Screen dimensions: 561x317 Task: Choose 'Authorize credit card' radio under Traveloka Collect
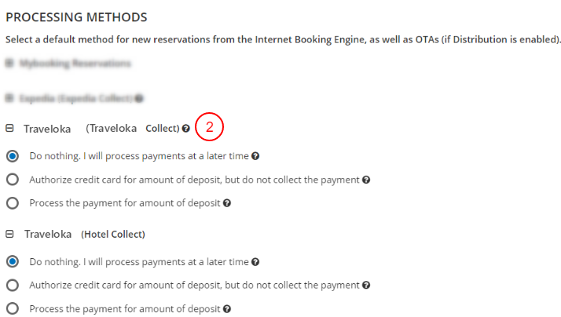pyautogui.click(x=12, y=180)
